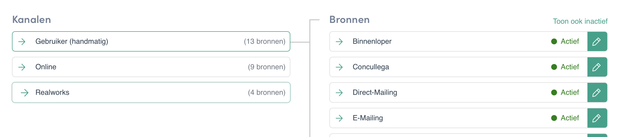
Task: Edit the Concullega source with pencil icon
Action: click(x=597, y=67)
